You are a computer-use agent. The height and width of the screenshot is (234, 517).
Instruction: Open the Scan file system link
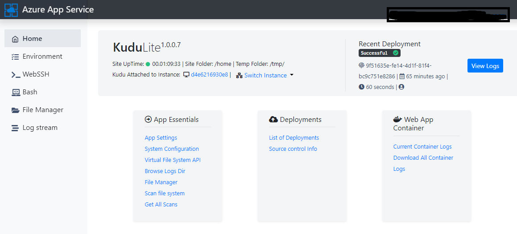pos(165,193)
